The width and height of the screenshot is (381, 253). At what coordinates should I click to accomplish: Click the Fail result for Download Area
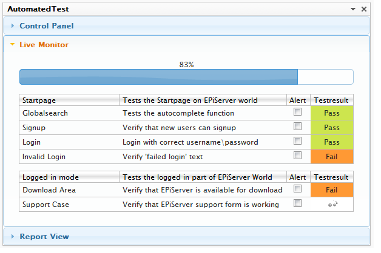331,190
